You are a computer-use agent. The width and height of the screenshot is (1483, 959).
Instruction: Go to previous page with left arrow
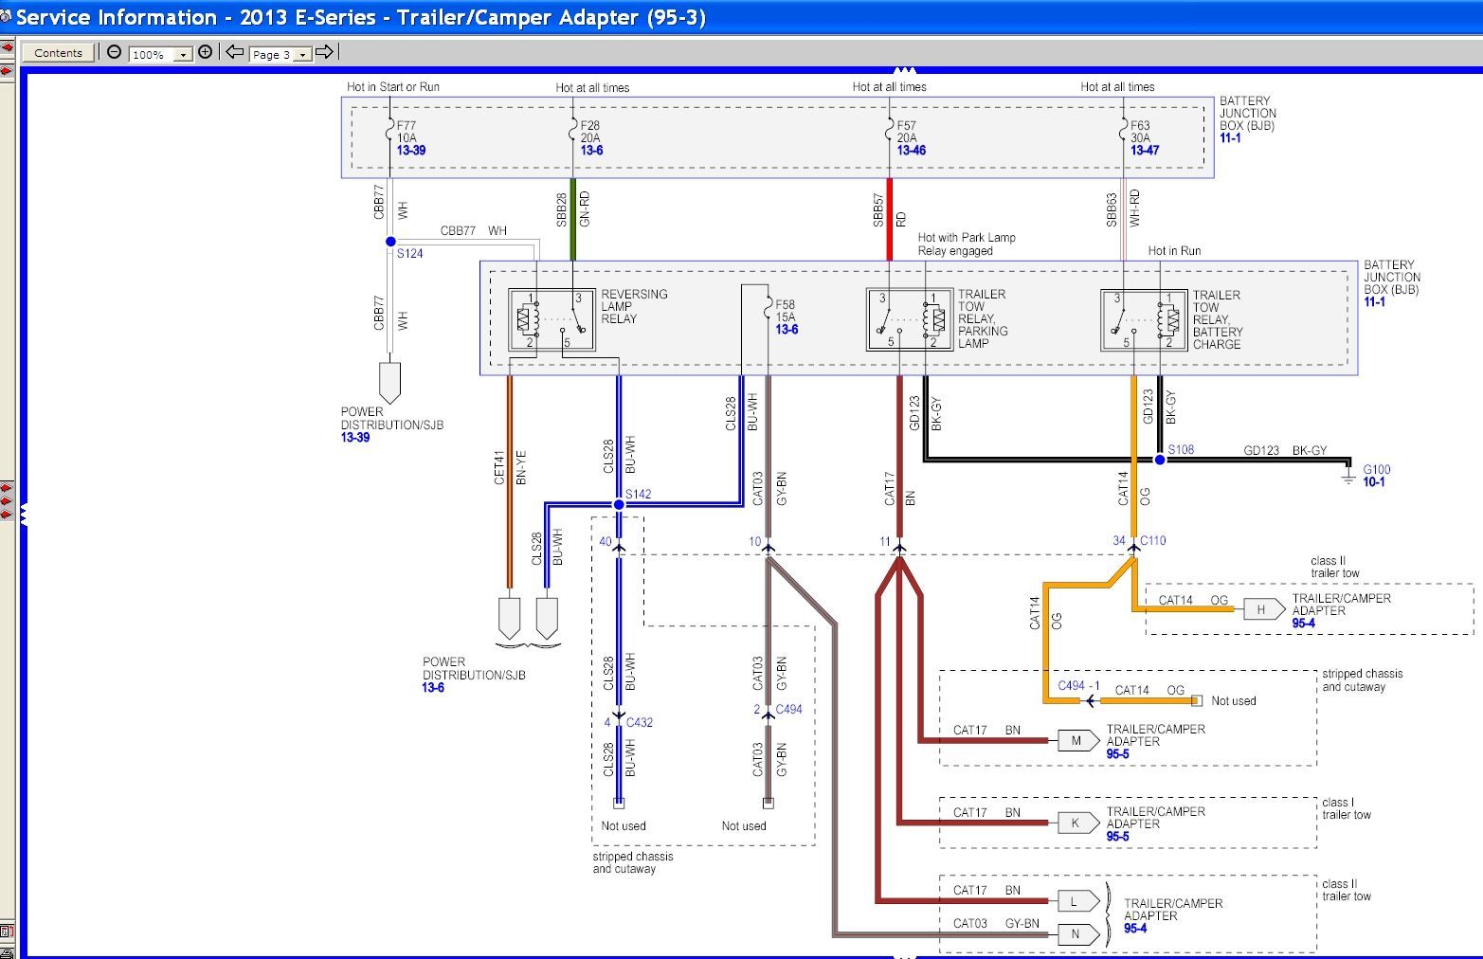(234, 52)
